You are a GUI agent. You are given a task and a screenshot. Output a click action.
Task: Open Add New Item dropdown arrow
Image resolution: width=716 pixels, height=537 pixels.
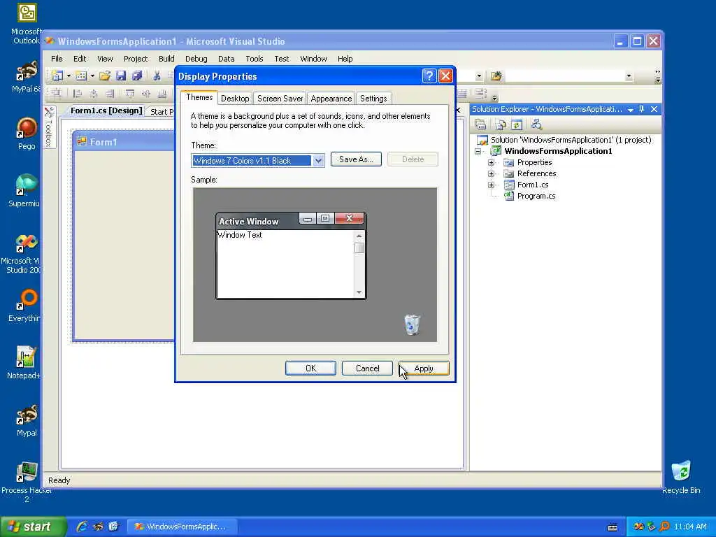(x=92, y=76)
